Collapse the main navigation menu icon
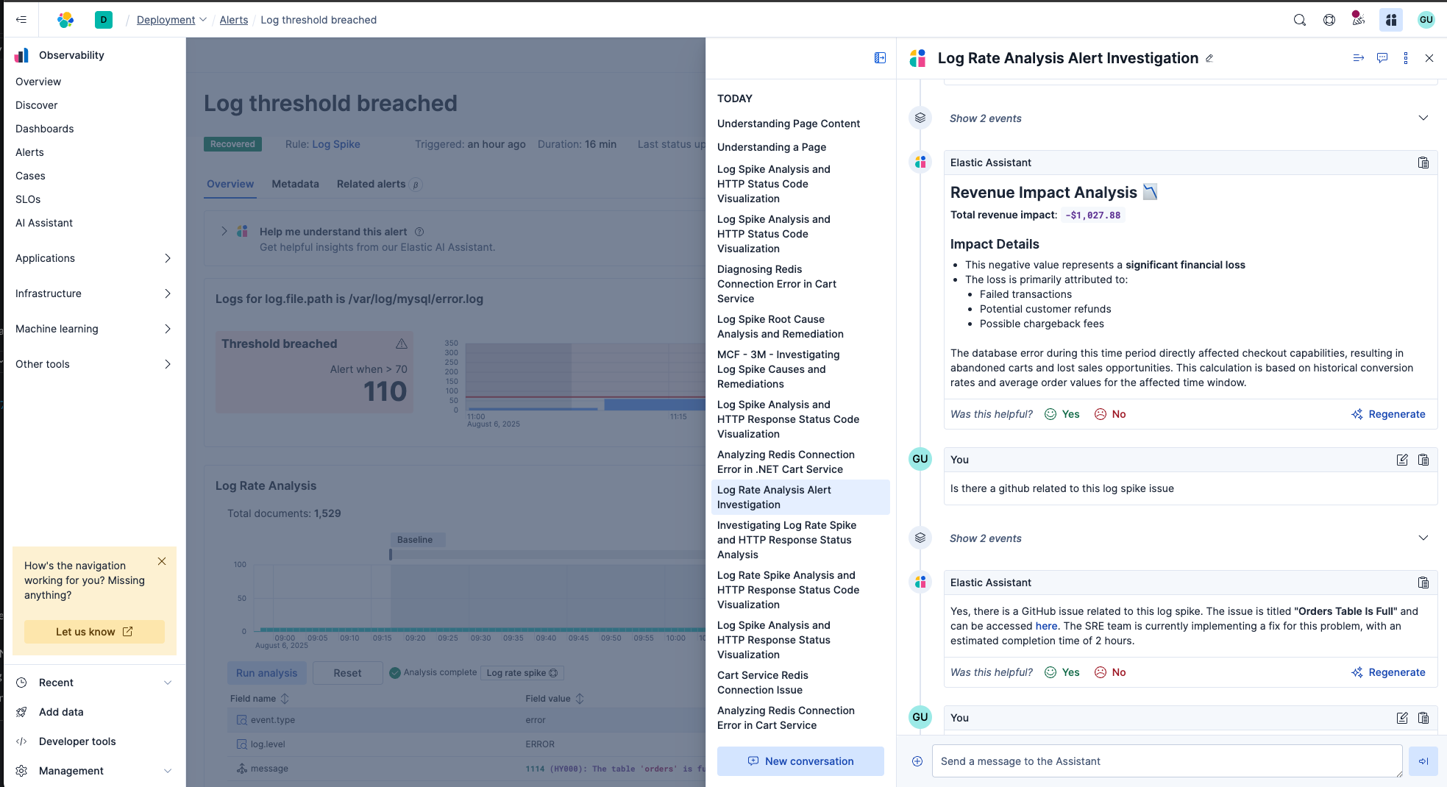This screenshot has width=1447, height=787. pos(21,20)
